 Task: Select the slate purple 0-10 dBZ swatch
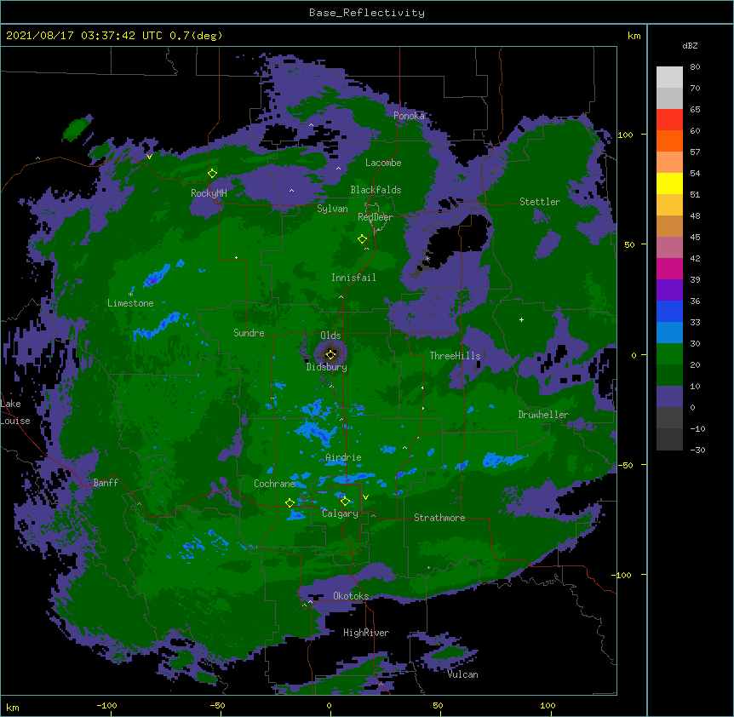[x=669, y=397]
